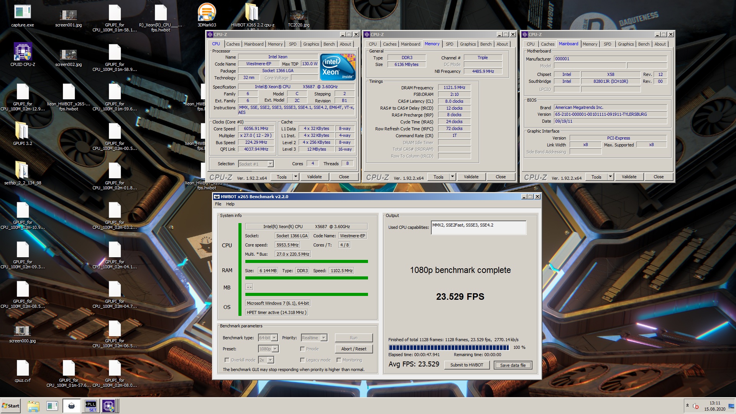Open Benchmark type 64-bit dropdown
This screenshot has height=414, width=736.
(x=268, y=338)
